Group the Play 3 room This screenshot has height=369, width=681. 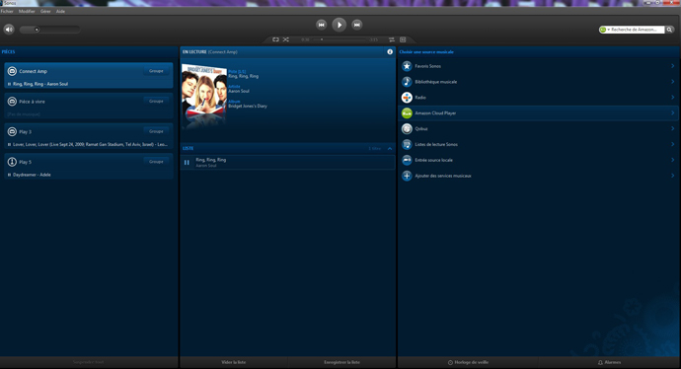pos(156,131)
